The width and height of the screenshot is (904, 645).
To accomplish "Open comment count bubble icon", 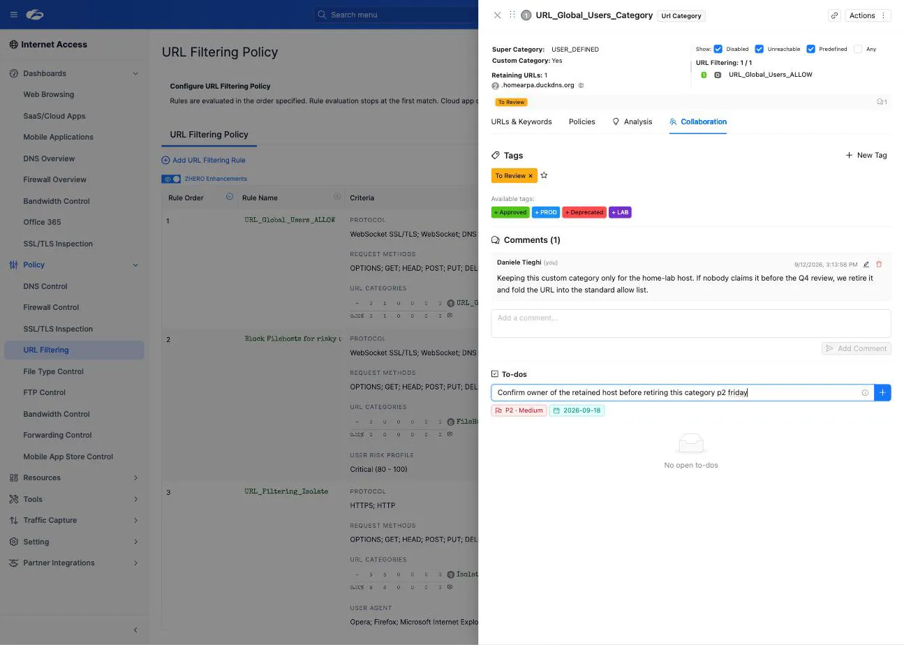I will pyautogui.click(x=882, y=102).
